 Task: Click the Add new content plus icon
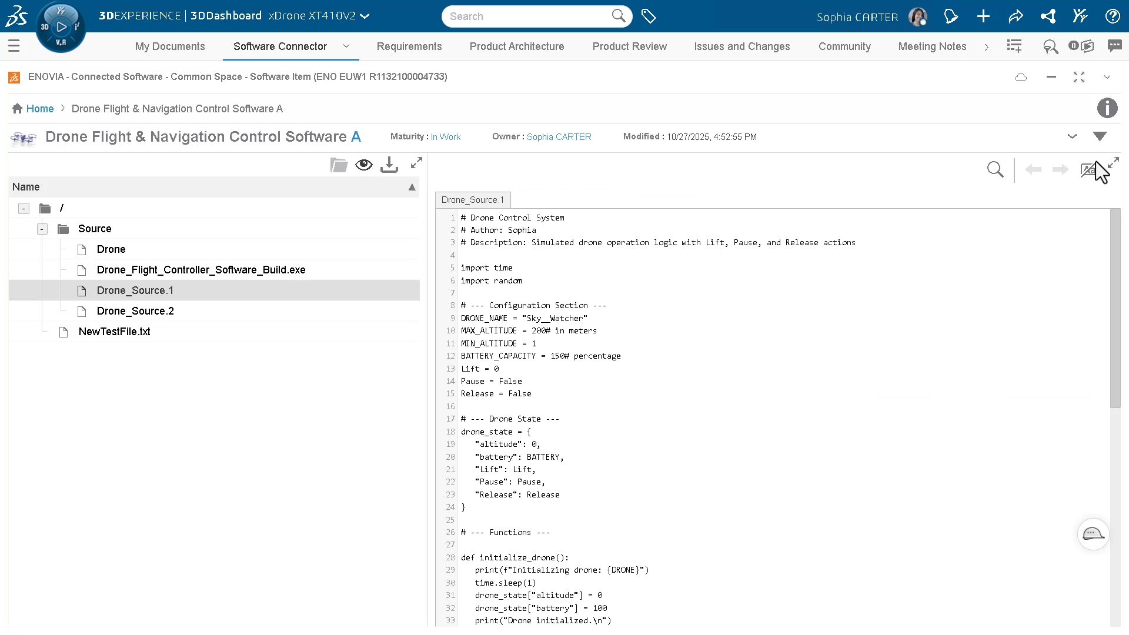pyautogui.click(x=983, y=16)
